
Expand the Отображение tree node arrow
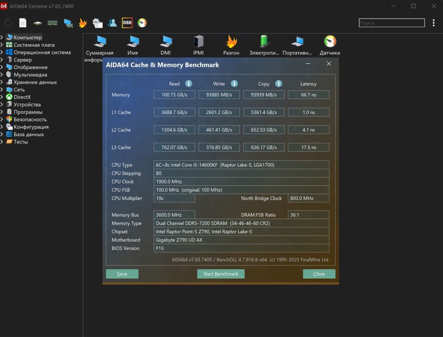[2, 67]
